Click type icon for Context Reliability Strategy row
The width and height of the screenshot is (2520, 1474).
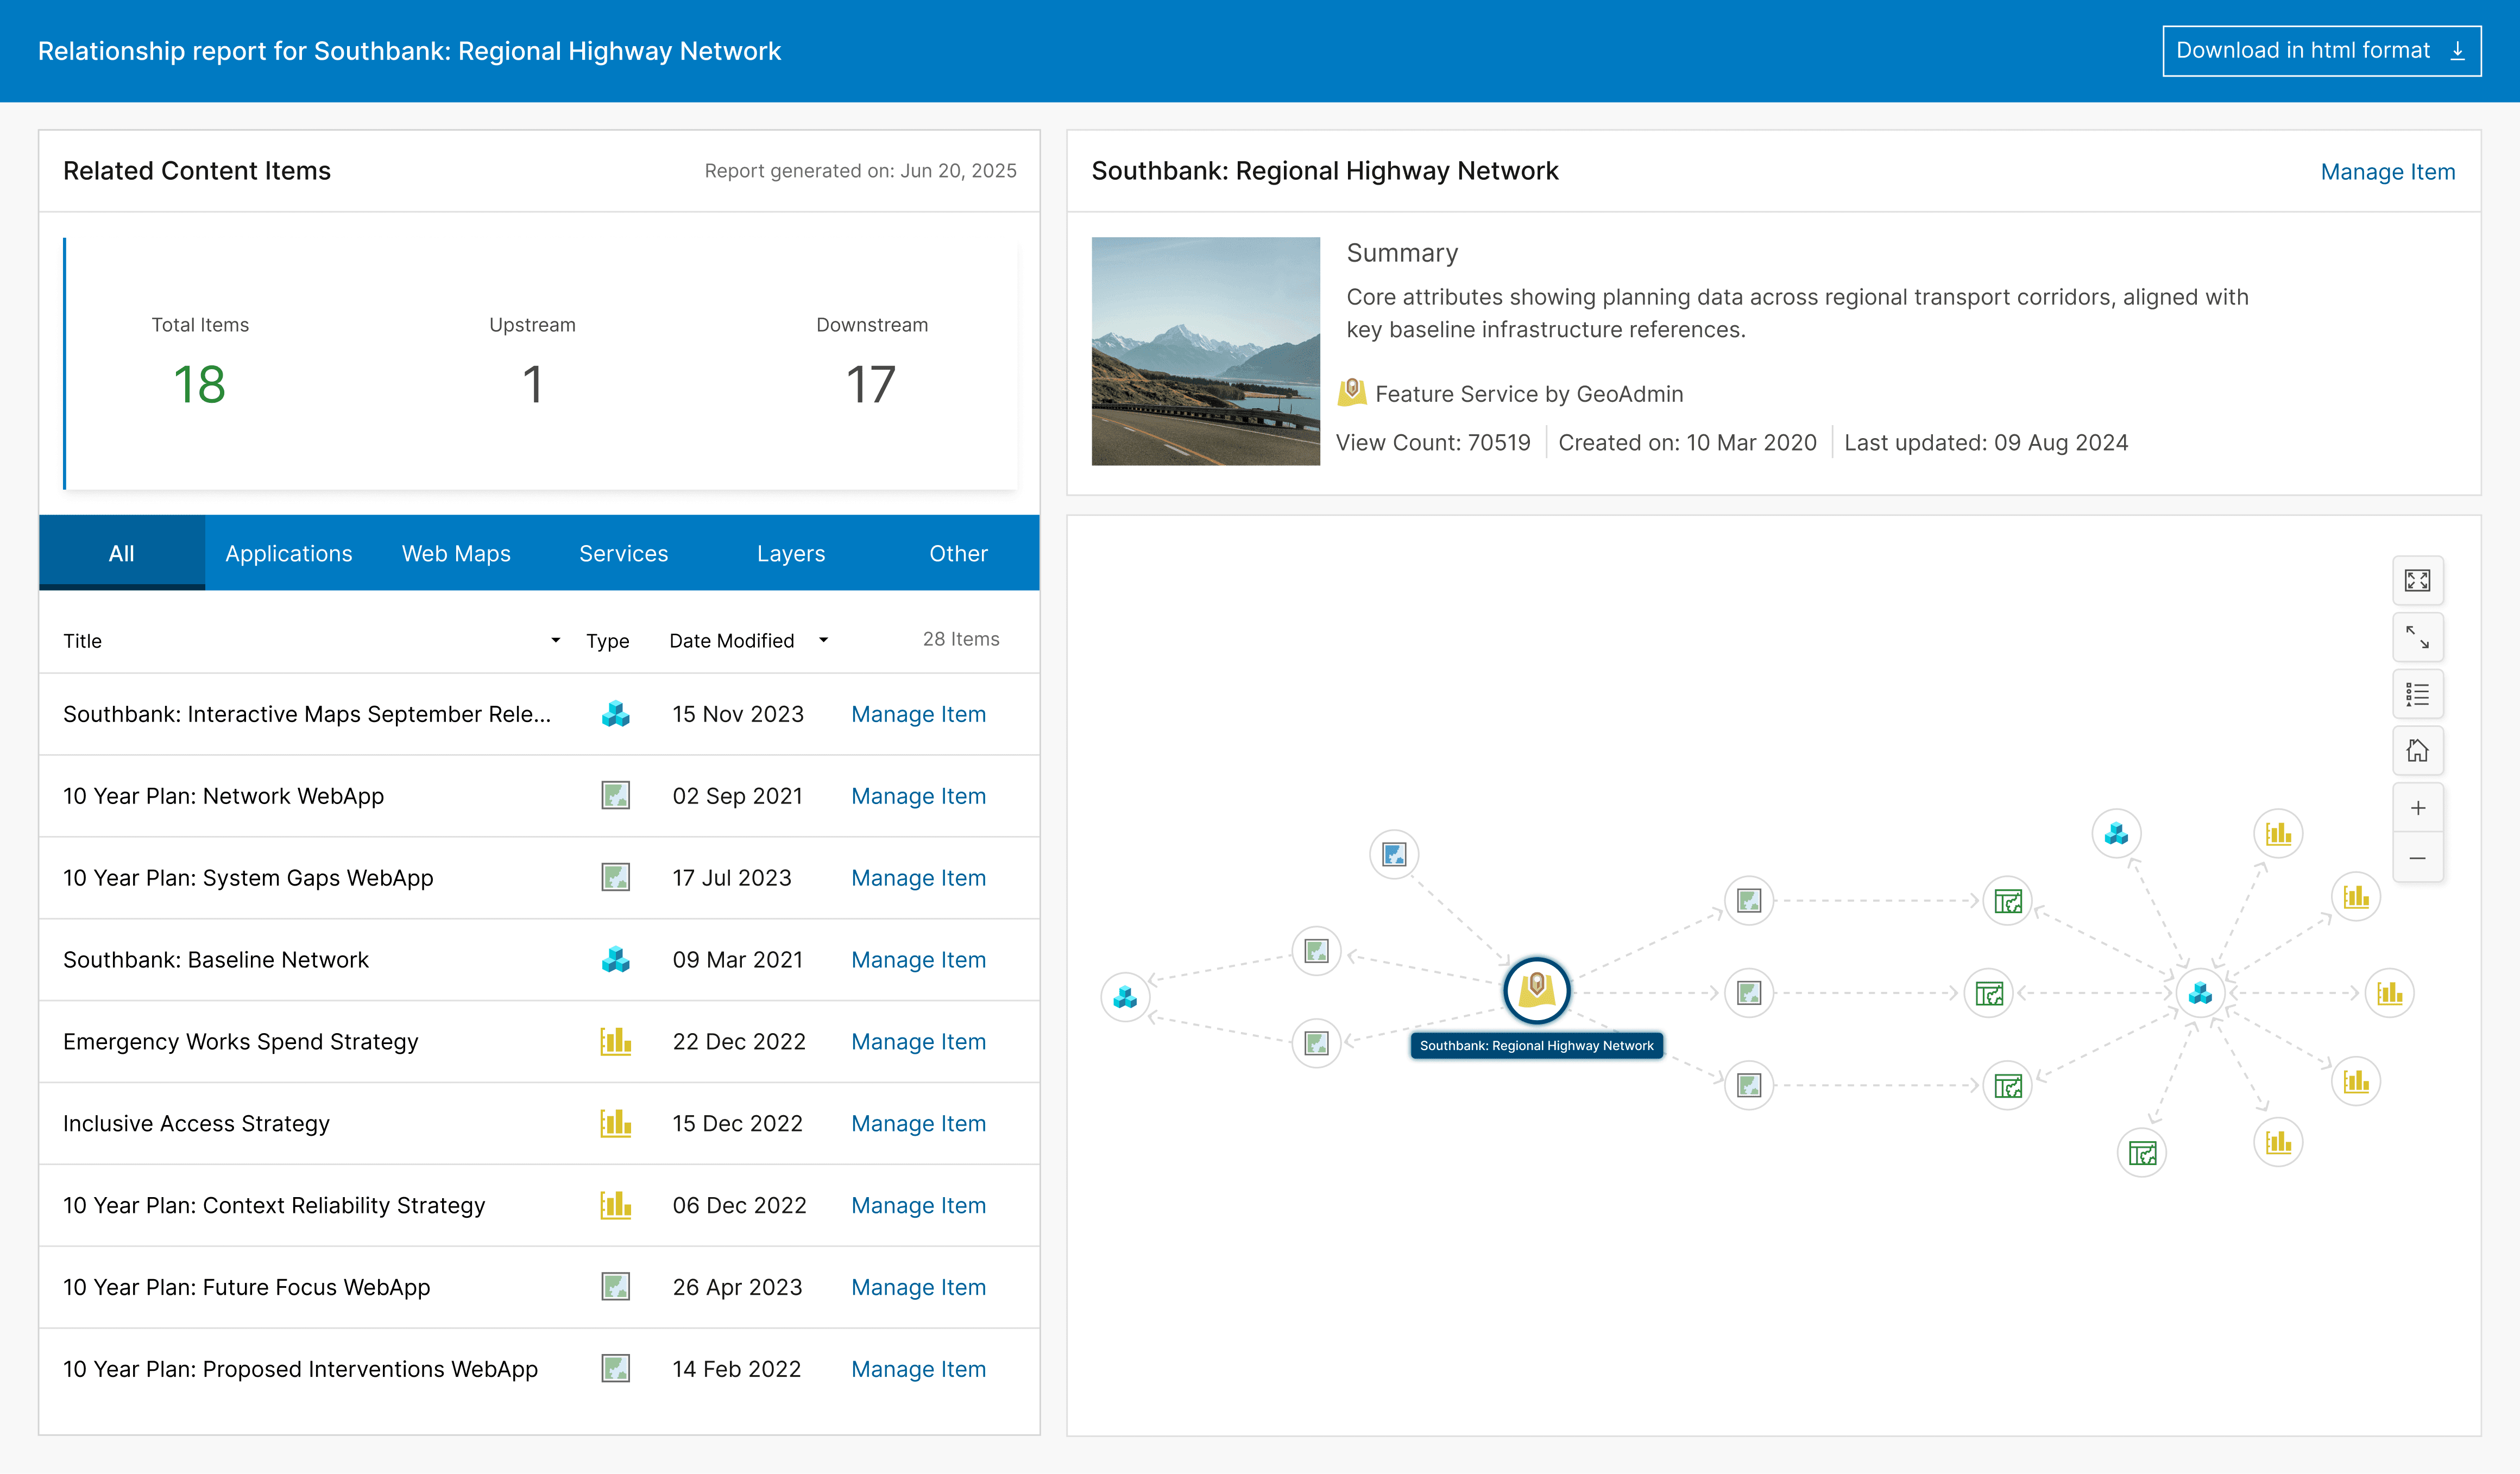(x=615, y=1205)
